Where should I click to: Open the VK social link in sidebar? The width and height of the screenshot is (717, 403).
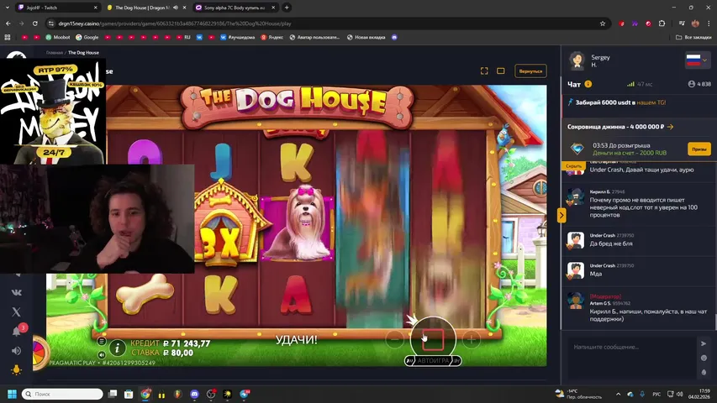point(16,292)
